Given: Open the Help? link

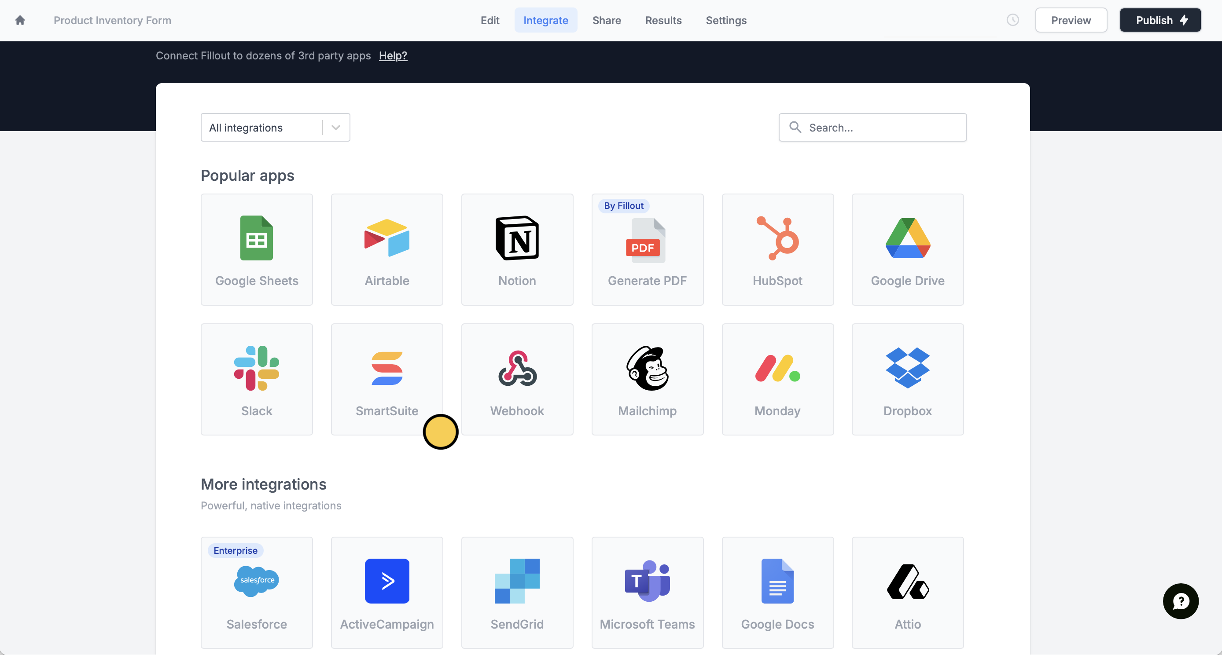Looking at the screenshot, I should [393, 55].
